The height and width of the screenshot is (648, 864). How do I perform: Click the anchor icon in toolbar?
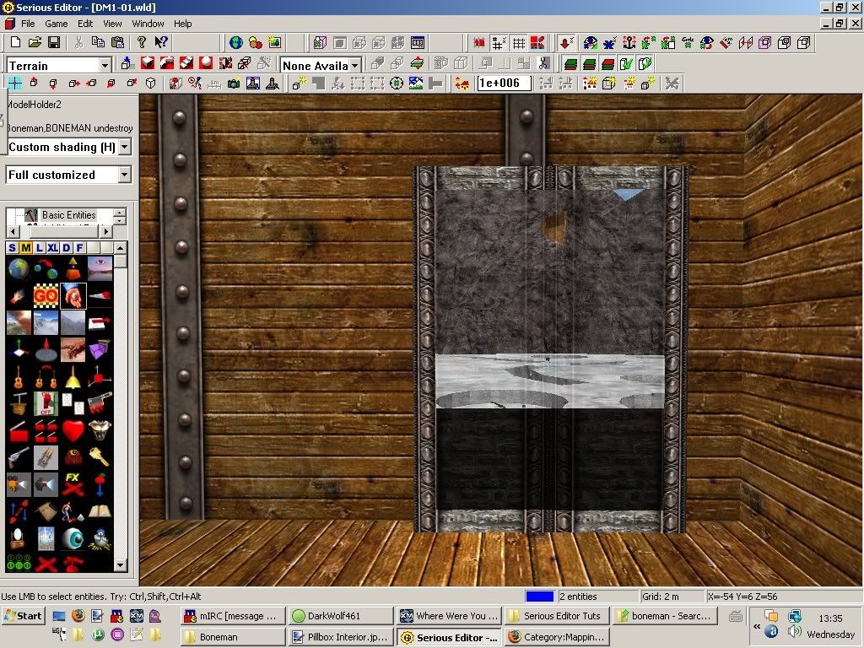click(x=629, y=42)
